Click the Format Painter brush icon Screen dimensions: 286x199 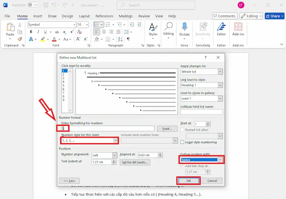point(20,39)
